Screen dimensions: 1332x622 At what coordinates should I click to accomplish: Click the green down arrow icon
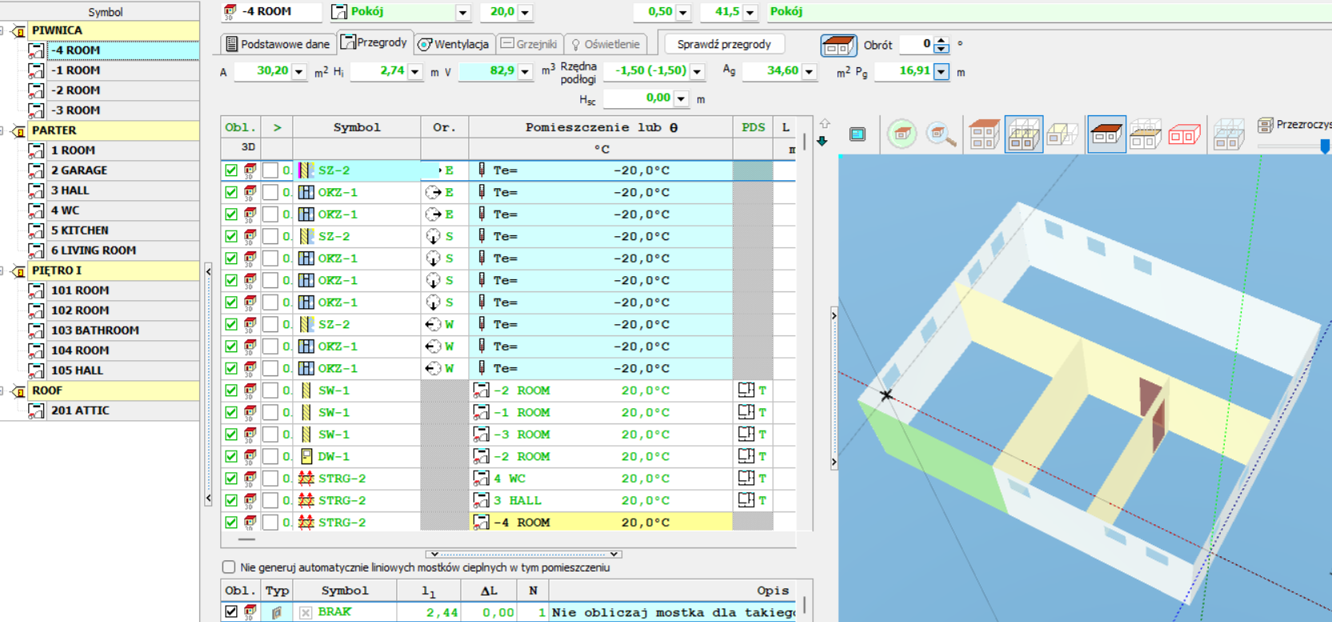pyautogui.click(x=822, y=141)
